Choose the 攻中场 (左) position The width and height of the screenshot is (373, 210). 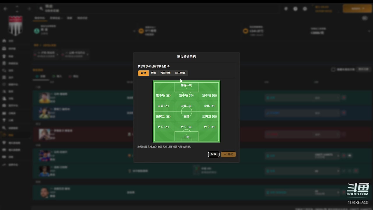(x=163, y=95)
